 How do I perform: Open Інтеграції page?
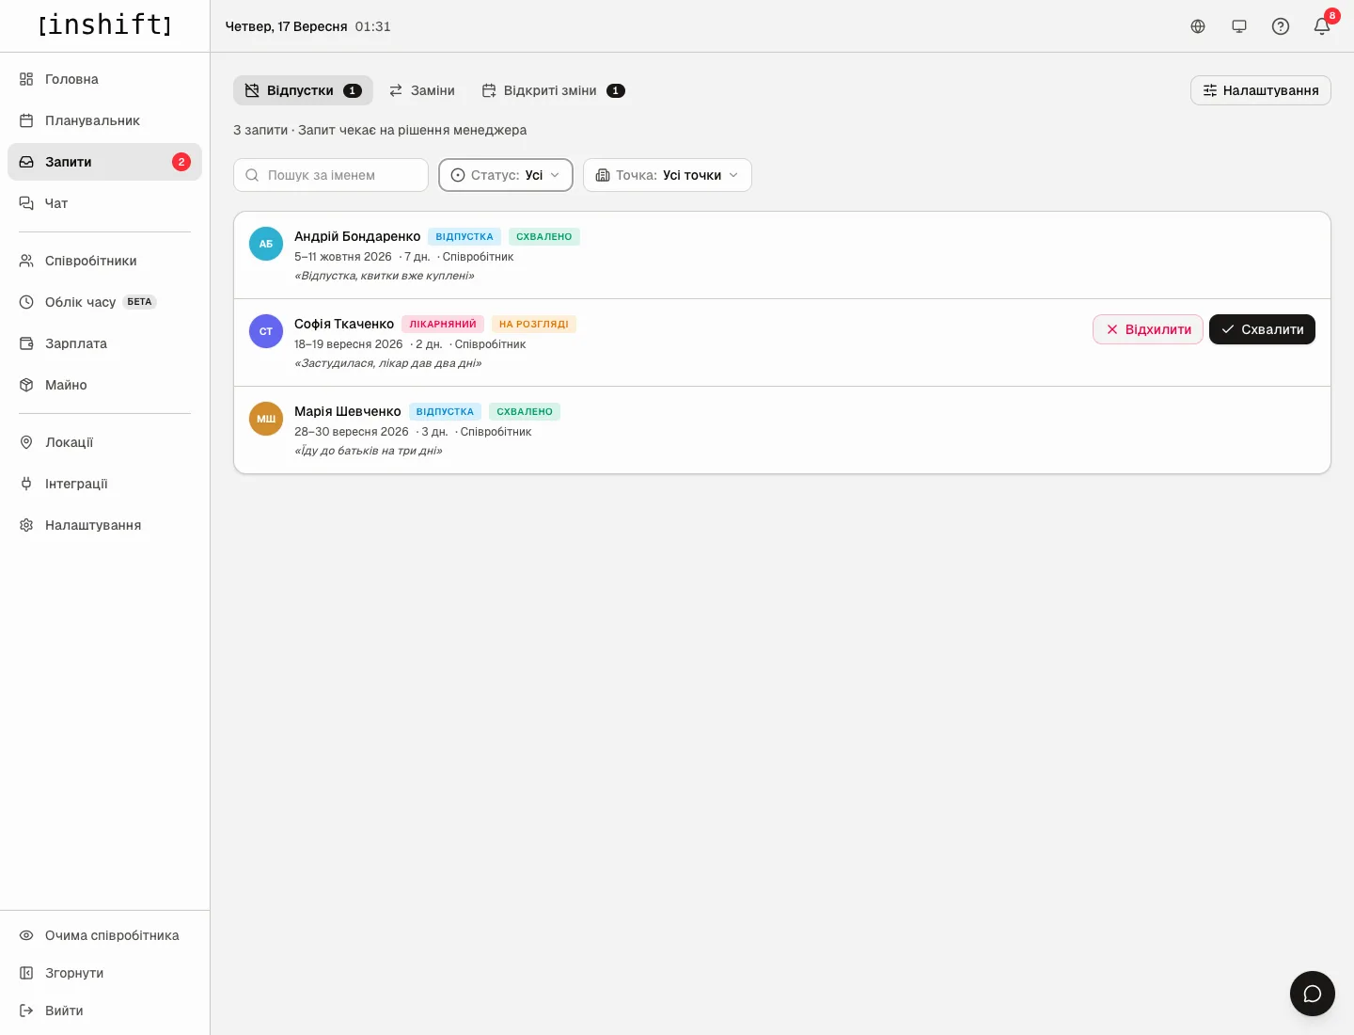point(104,484)
